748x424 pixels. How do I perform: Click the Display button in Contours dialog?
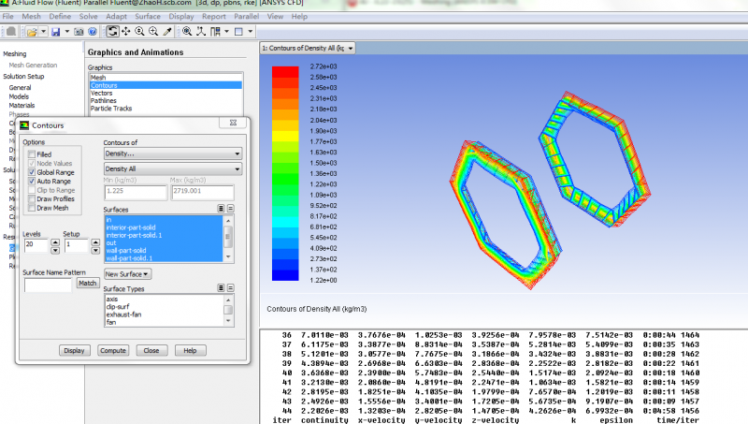(74, 350)
